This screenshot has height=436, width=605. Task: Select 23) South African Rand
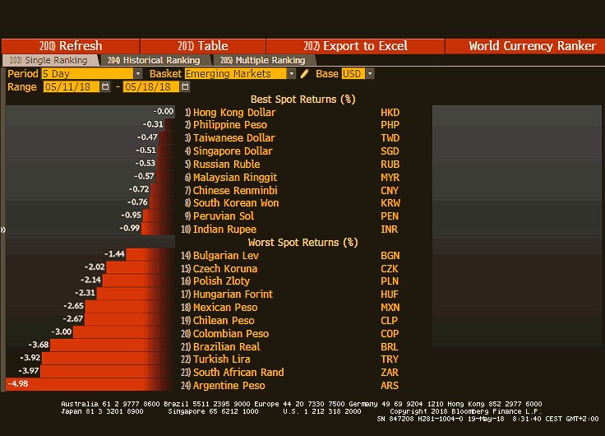(233, 373)
